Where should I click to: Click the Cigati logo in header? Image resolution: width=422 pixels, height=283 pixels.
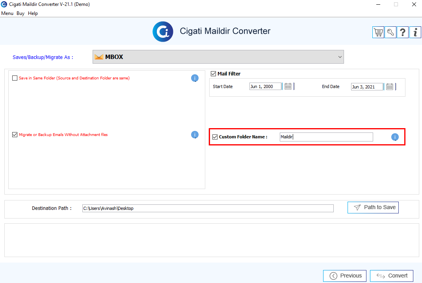[163, 31]
